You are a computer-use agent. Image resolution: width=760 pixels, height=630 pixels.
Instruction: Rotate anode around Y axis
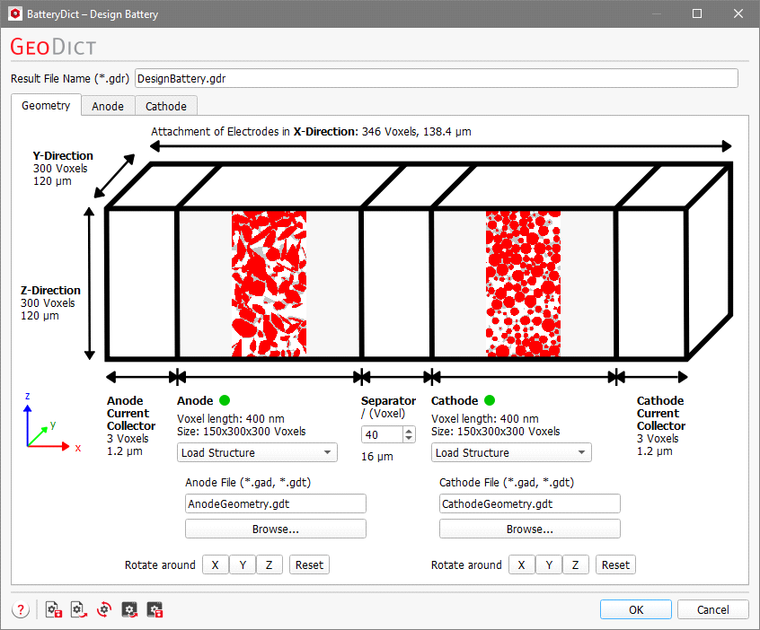(243, 564)
